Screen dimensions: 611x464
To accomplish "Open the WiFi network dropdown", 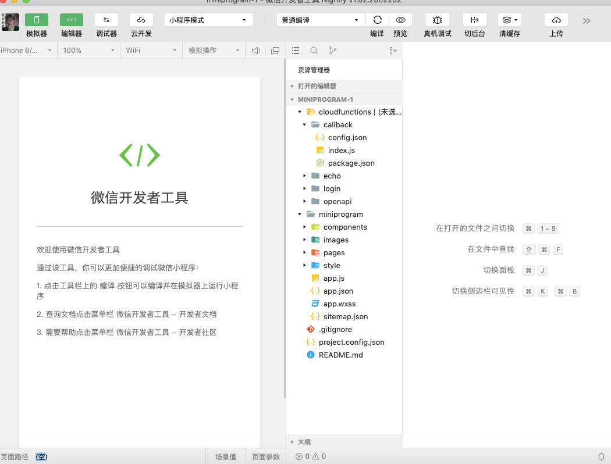I will [151, 50].
